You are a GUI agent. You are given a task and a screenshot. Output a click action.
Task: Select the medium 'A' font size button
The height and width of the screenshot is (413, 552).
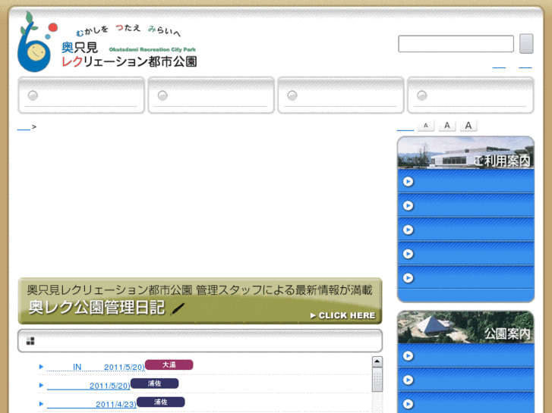[x=447, y=126]
